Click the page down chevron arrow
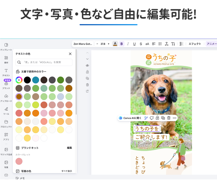Viewport: 217px width, 180px height. [87, 59]
